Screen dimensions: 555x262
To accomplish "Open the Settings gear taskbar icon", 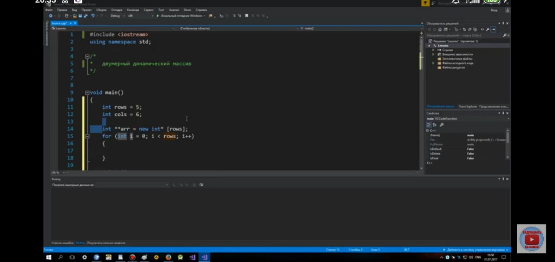I will pos(85,257).
